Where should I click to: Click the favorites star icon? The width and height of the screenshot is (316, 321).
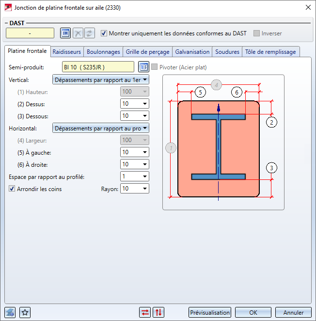[25, 312]
